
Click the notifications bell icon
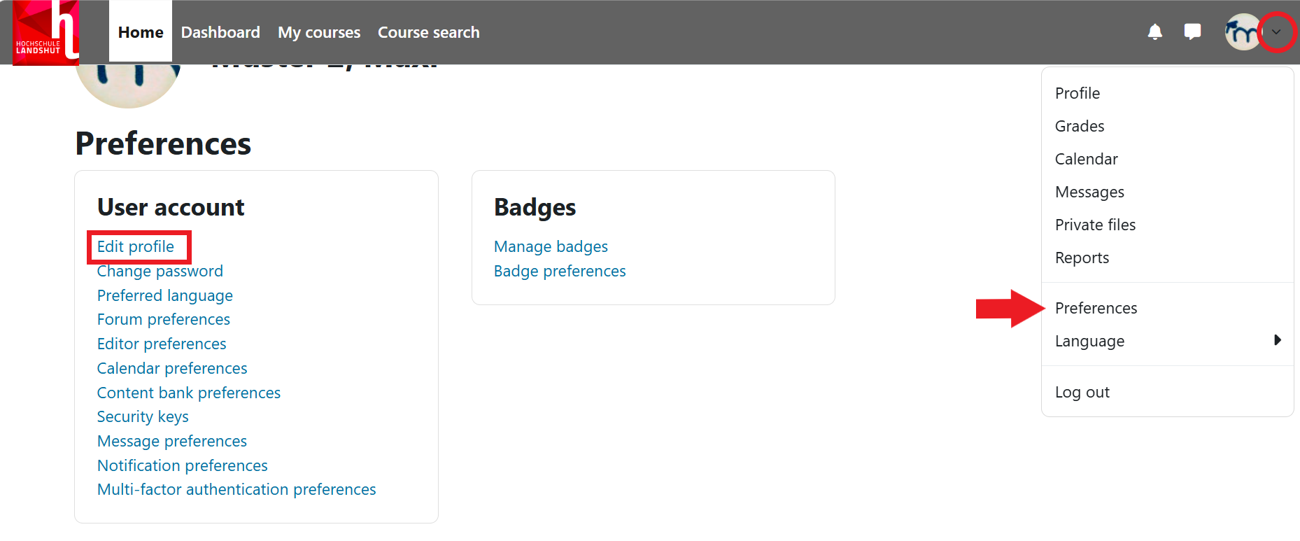tap(1154, 32)
